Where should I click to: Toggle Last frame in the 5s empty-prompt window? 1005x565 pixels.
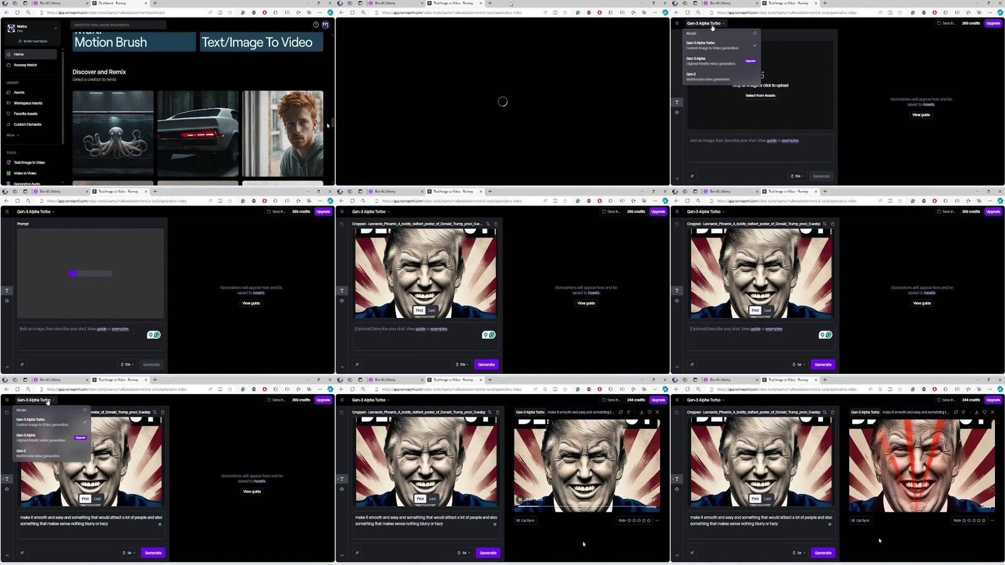[767, 310]
